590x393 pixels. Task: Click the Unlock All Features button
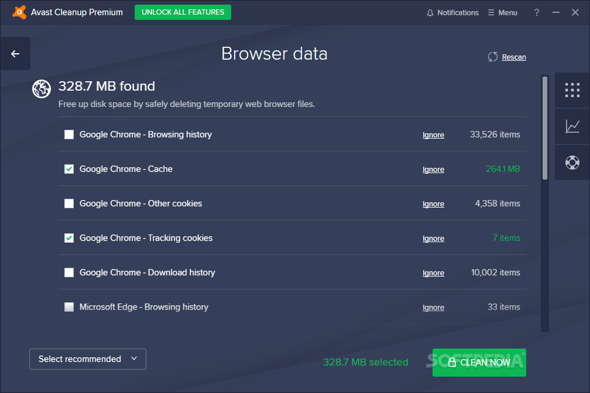183,12
